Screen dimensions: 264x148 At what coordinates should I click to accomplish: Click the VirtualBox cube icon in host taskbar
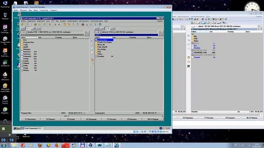(x=91, y=145)
